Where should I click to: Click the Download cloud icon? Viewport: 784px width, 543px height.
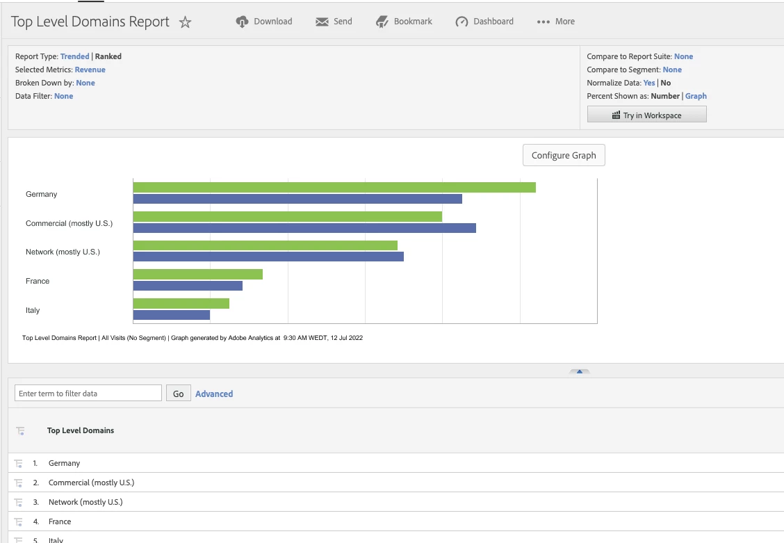click(242, 22)
